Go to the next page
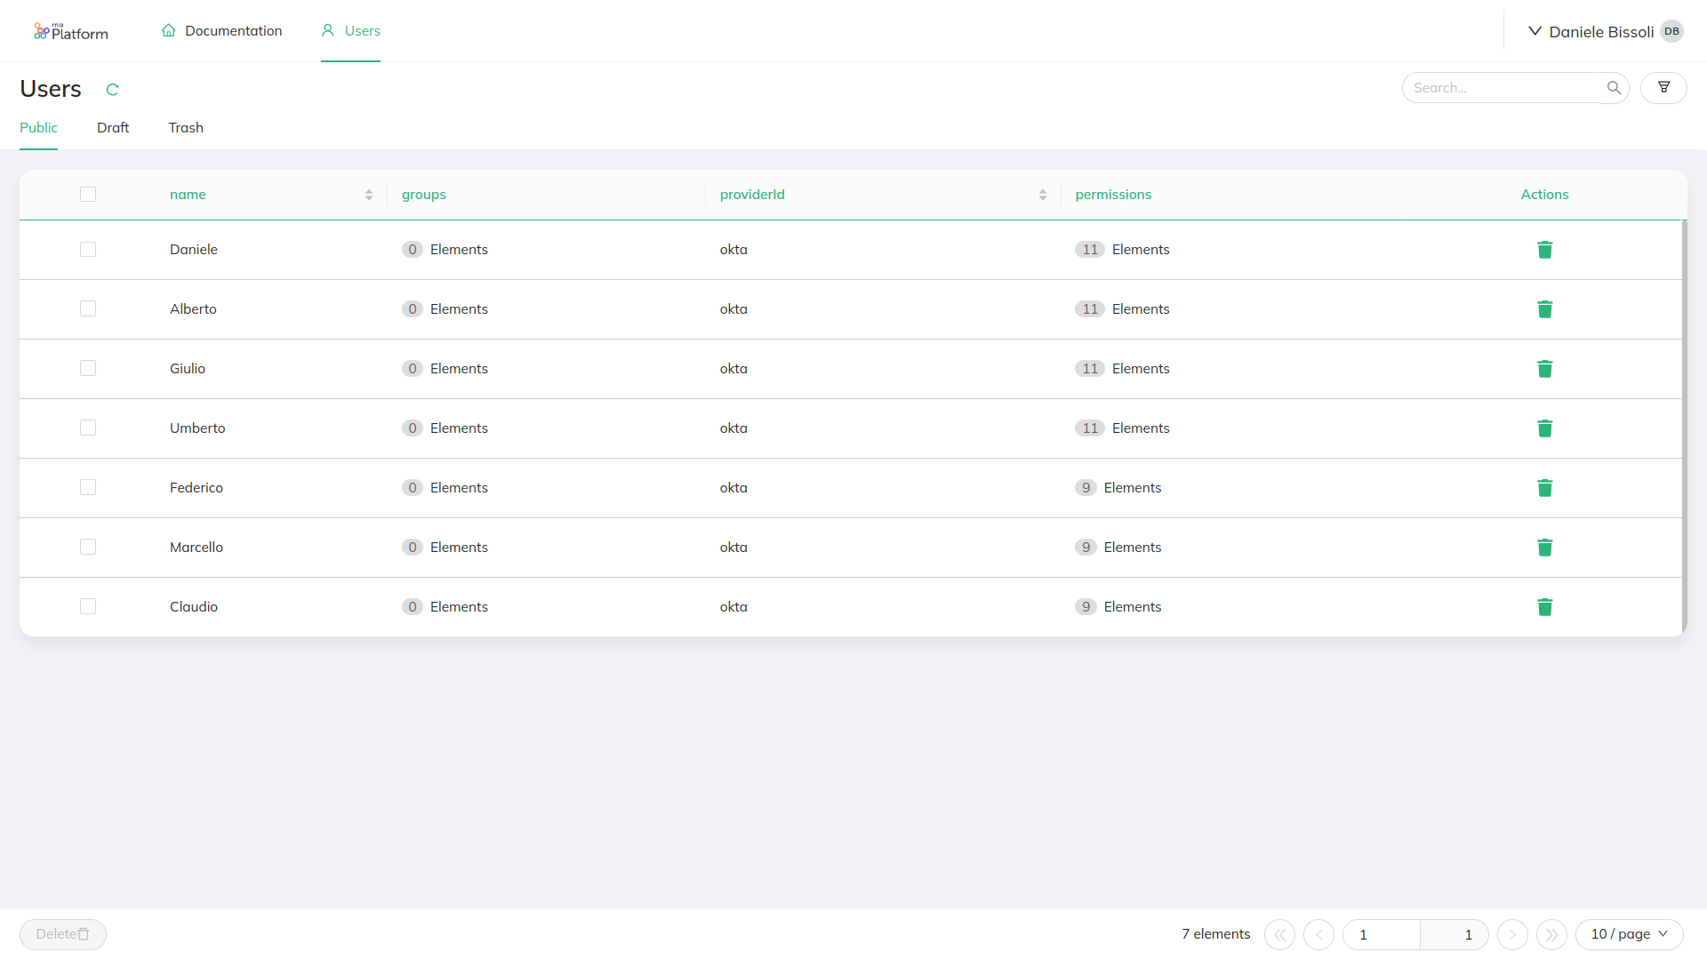 [1513, 934]
